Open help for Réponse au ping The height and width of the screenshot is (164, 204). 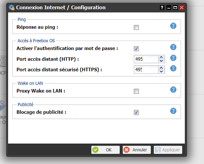click(173, 26)
